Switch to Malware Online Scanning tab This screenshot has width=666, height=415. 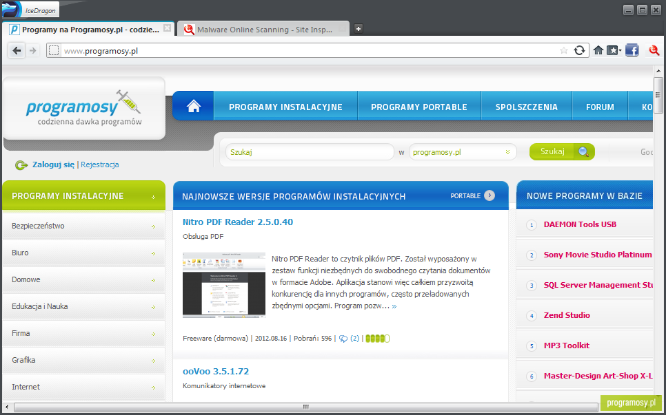(x=263, y=30)
